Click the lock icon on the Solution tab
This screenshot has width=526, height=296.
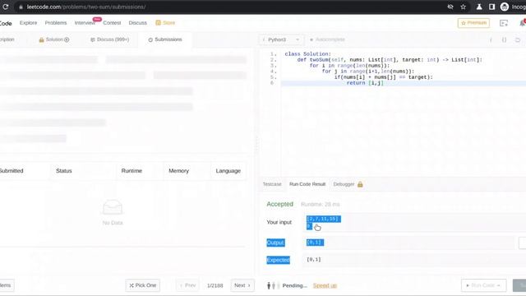(x=42, y=39)
